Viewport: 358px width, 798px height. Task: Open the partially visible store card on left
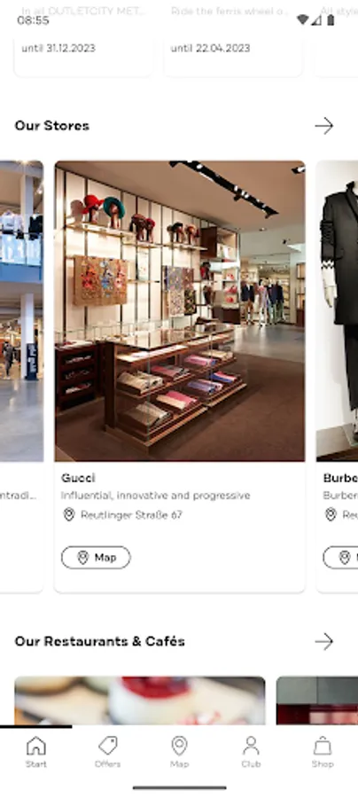pyautogui.click(x=21, y=377)
